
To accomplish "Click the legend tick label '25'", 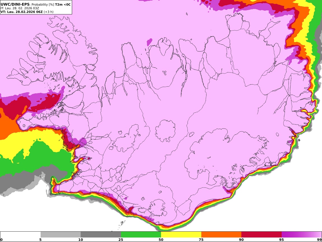I will 121,240.
